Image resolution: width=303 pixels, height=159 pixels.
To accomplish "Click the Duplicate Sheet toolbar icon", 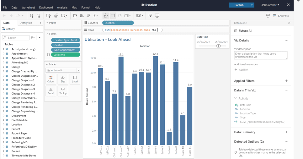I will click(56, 16).
